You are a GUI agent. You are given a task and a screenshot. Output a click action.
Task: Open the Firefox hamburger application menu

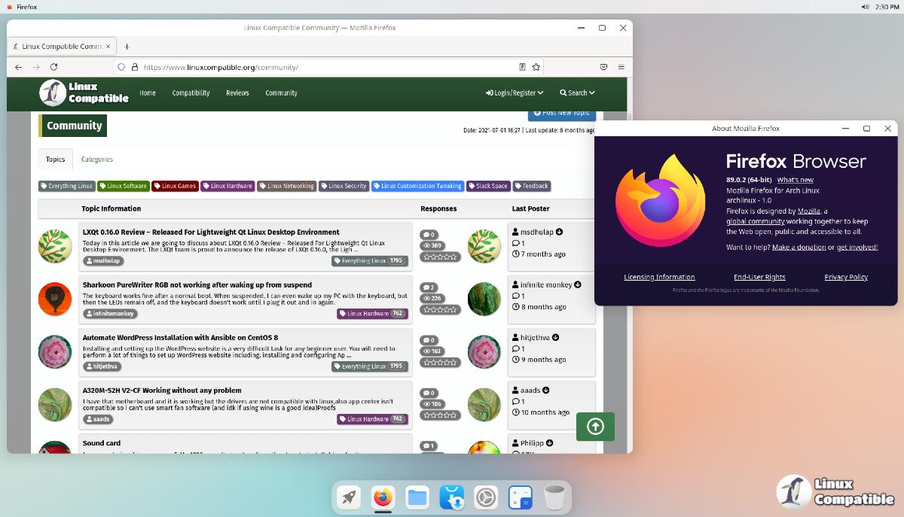click(621, 67)
